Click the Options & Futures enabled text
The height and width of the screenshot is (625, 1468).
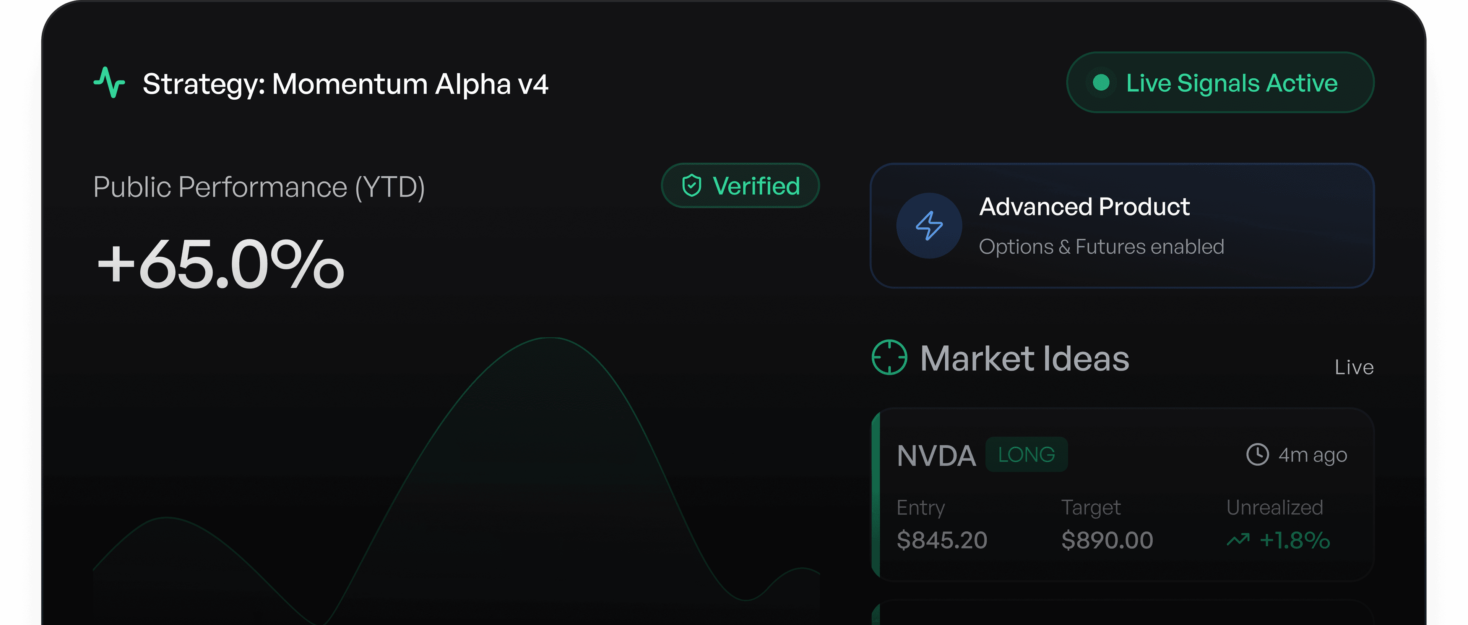pos(1101,247)
